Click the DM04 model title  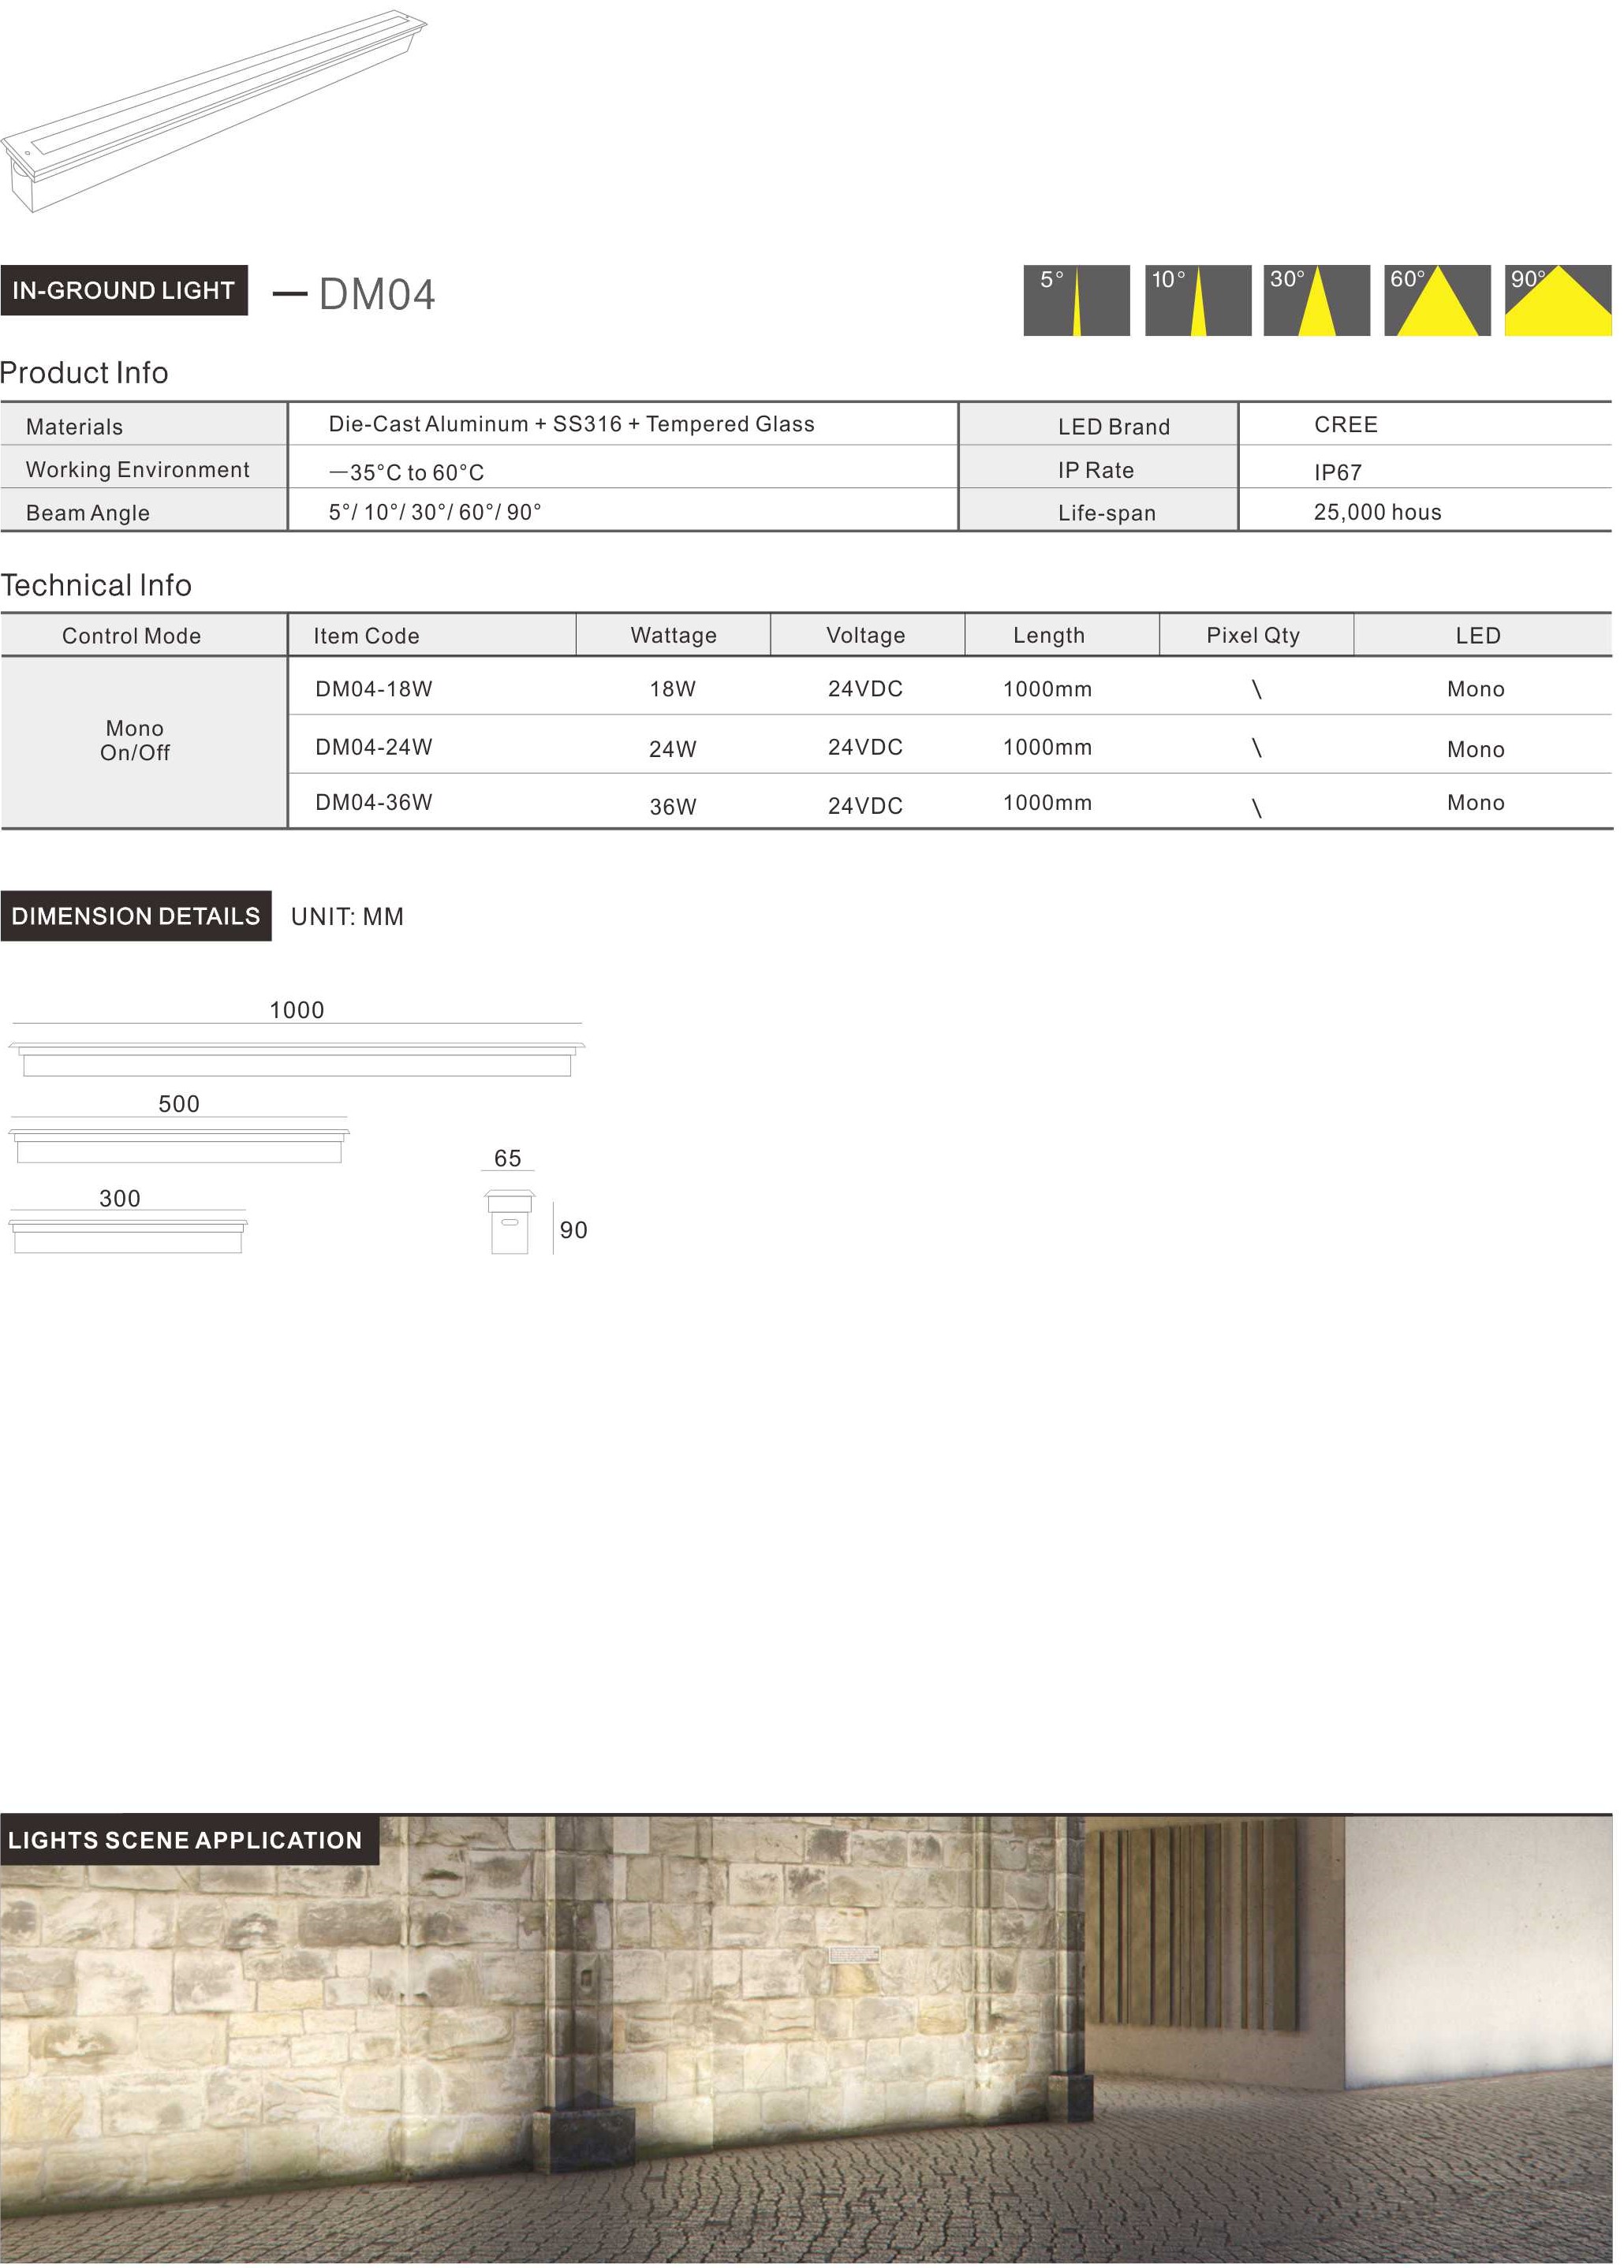pos(377,294)
